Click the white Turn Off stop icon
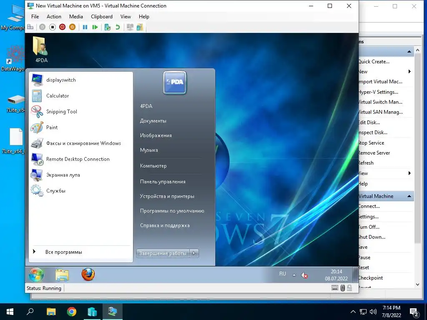The height and width of the screenshot is (320, 427). (x=53, y=27)
